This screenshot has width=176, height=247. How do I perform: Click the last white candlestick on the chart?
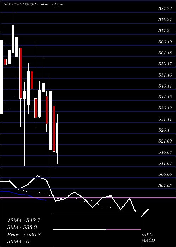click(x=57, y=138)
